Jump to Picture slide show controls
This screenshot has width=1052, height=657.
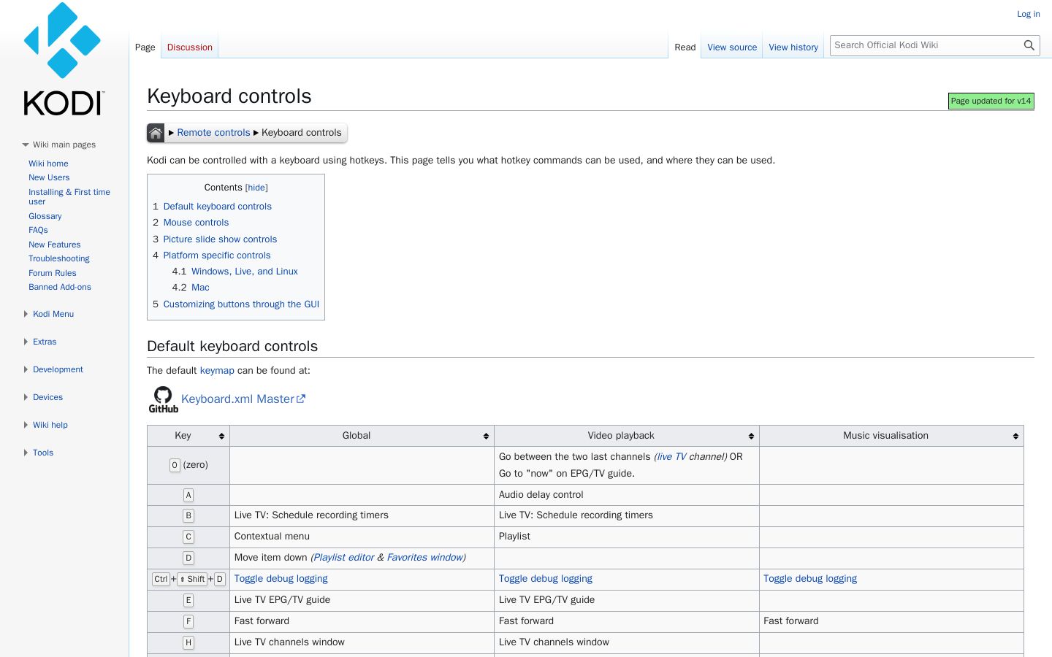220,239
